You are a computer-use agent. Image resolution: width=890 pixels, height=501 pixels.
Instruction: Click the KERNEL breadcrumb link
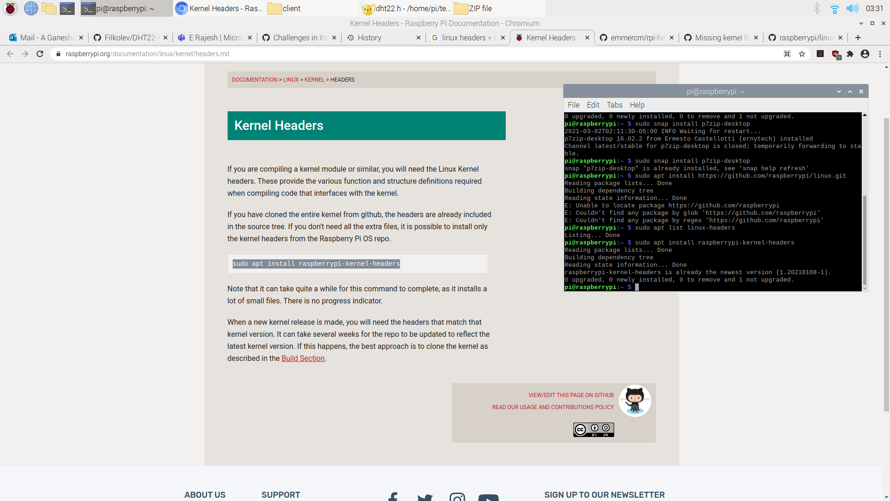[314, 80]
